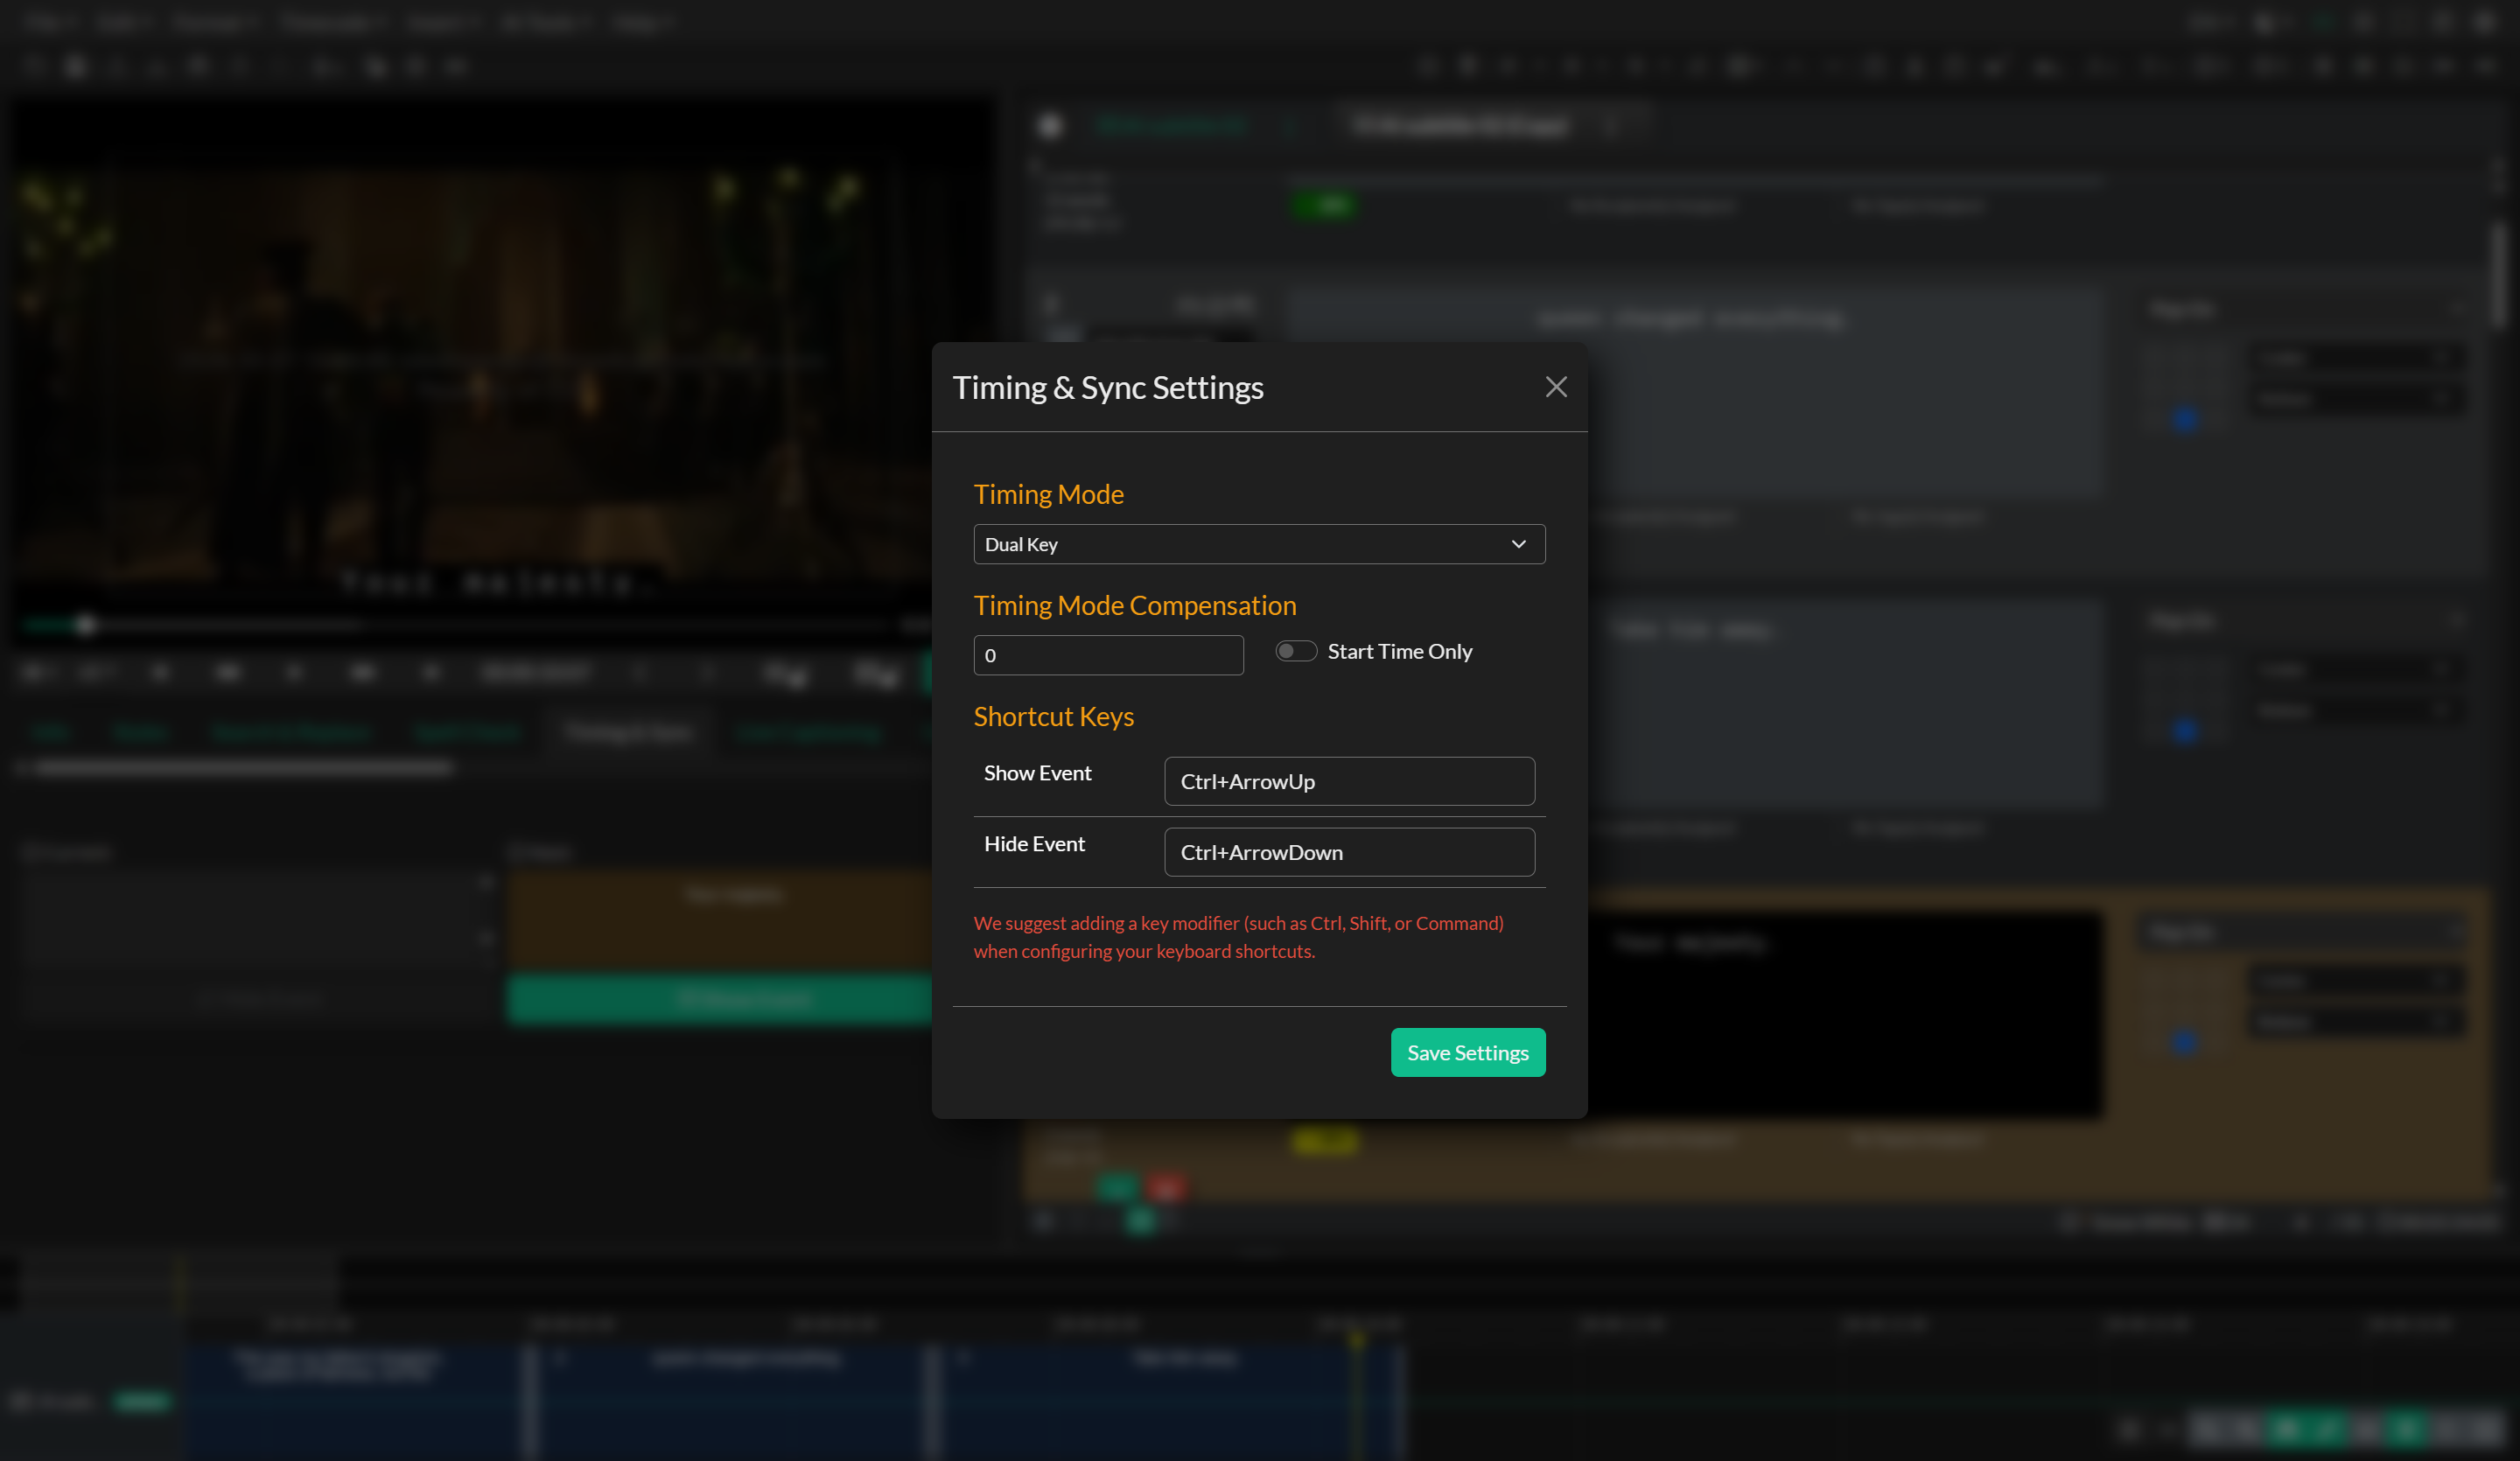This screenshot has height=1461, width=2520.
Task: Click the Timing Mode heading
Action: 1048,494
